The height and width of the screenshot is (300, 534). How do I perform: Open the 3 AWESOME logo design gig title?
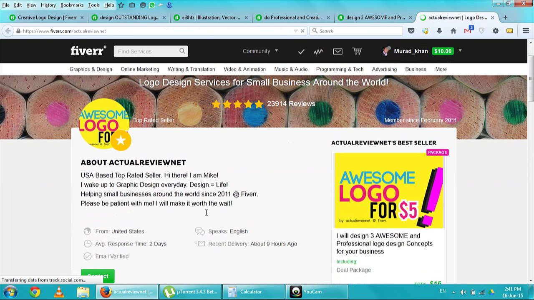pyautogui.click(x=384, y=243)
